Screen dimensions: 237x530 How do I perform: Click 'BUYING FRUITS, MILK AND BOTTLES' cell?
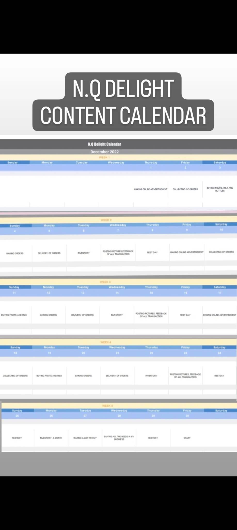pyautogui.click(x=220, y=189)
